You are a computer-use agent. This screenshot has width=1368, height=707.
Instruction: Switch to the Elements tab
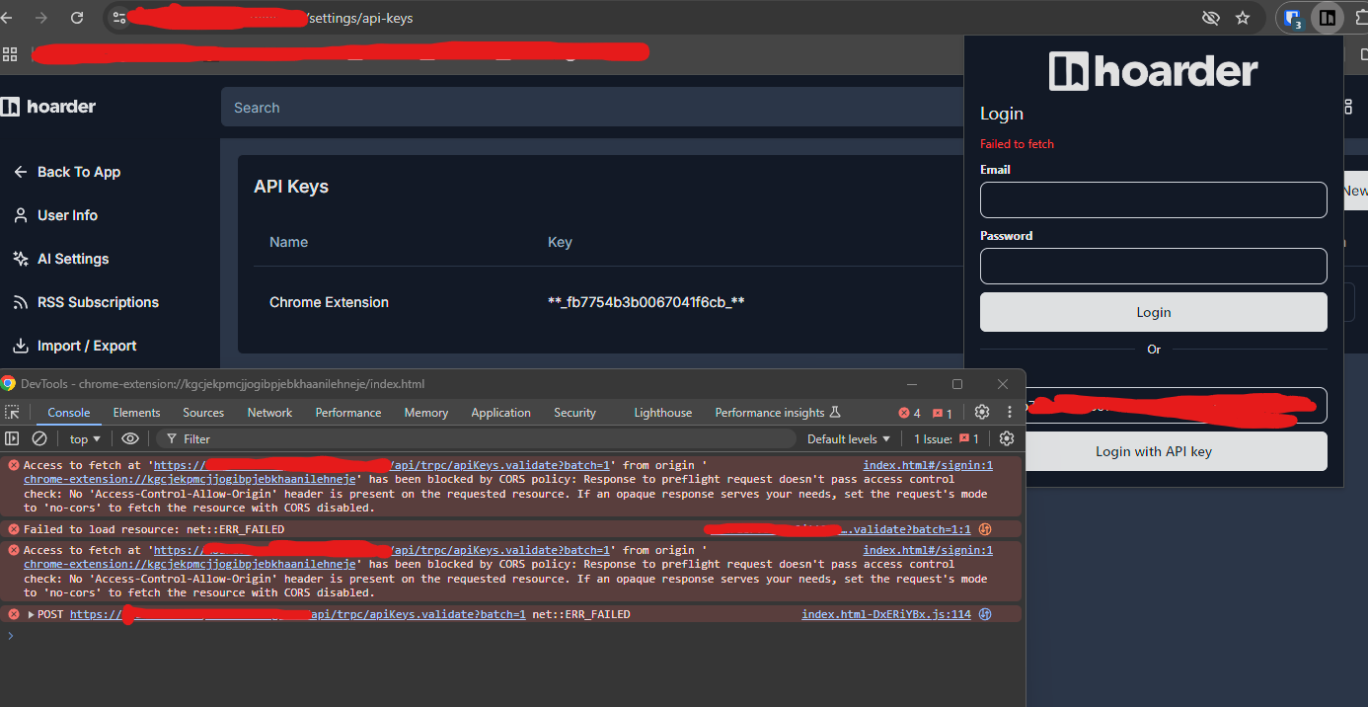pyautogui.click(x=136, y=413)
